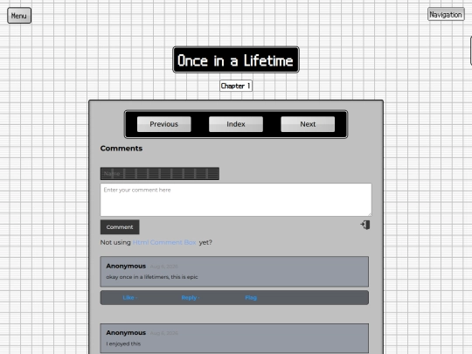Click the 'Comments' heading
Screen dimensions: 472x354
(121, 149)
